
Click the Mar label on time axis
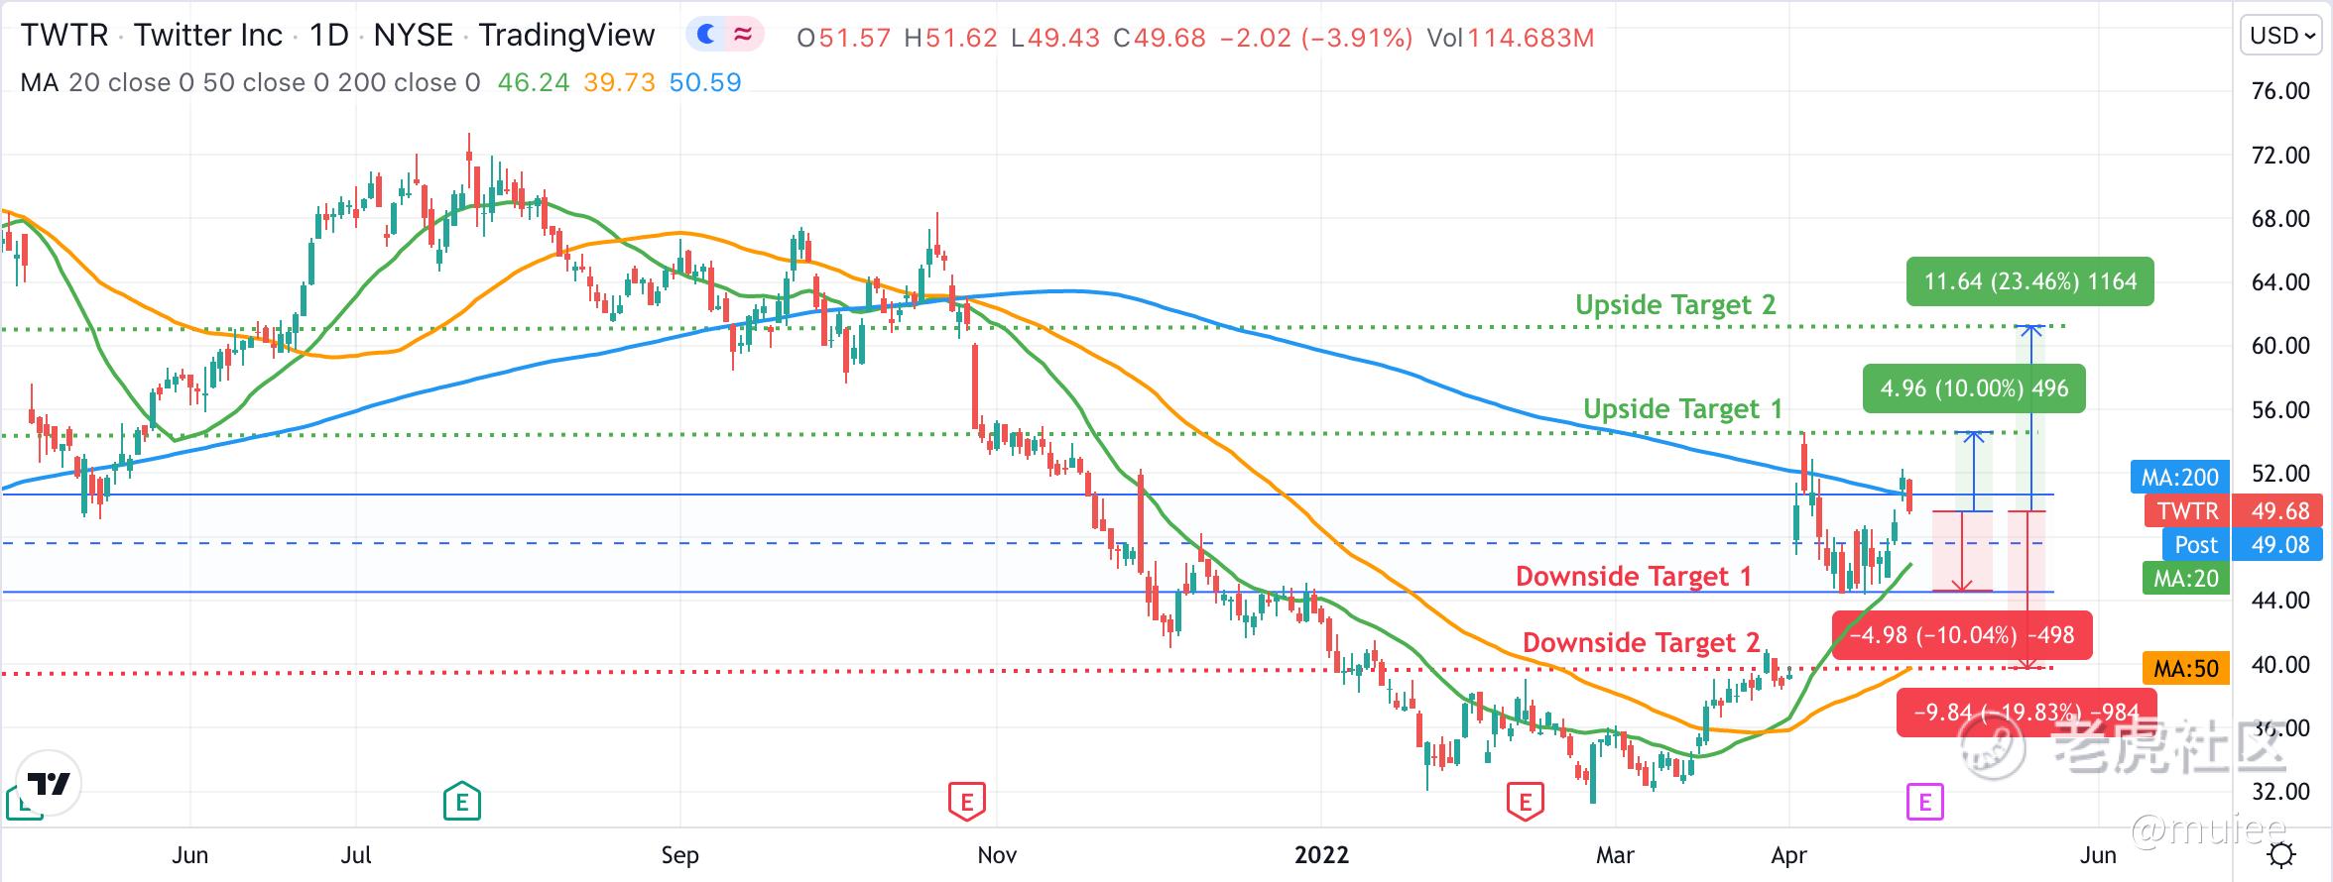(x=1615, y=855)
